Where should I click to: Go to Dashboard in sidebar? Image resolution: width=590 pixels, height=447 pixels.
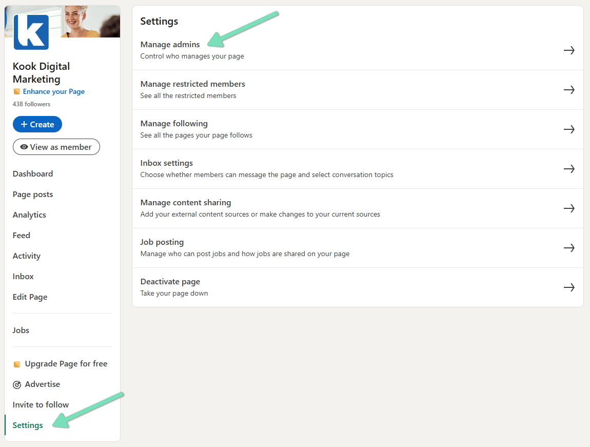pos(33,174)
